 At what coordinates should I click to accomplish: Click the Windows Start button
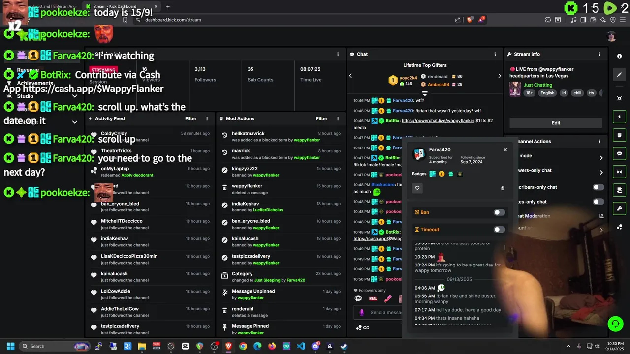[10, 346]
